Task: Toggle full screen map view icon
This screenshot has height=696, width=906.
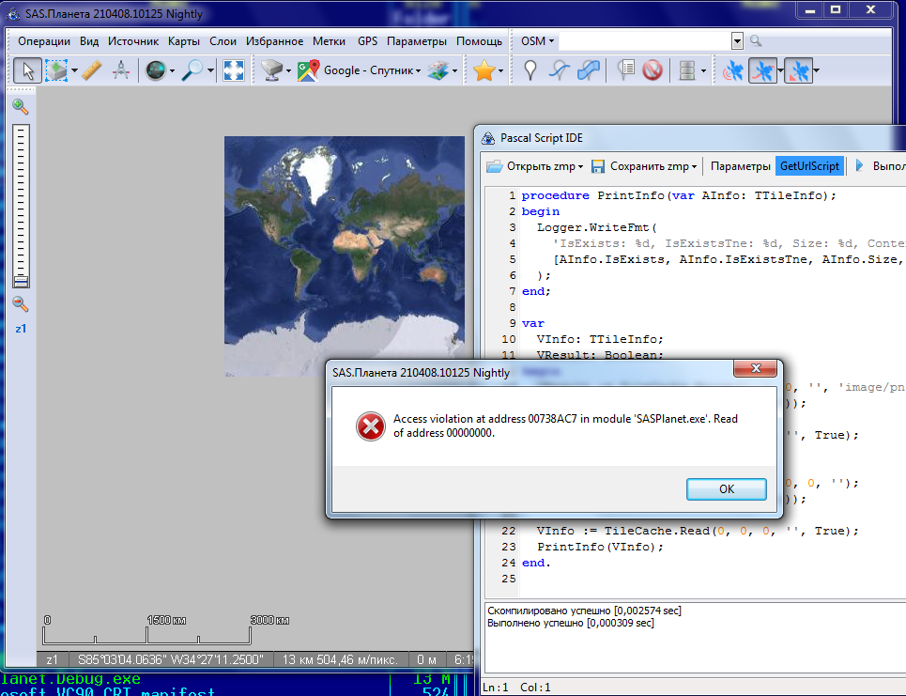Action: (x=234, y=70)
